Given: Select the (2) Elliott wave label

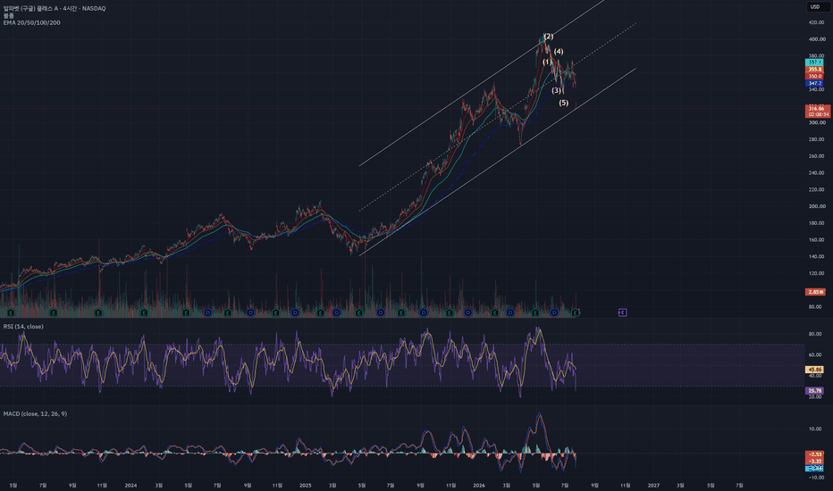Looking at the screenshot, I should (x=548, y=37).
